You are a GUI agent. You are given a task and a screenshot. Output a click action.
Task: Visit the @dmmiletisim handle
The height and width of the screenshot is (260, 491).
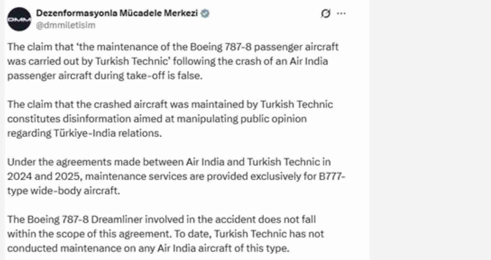tap(66, 25)
